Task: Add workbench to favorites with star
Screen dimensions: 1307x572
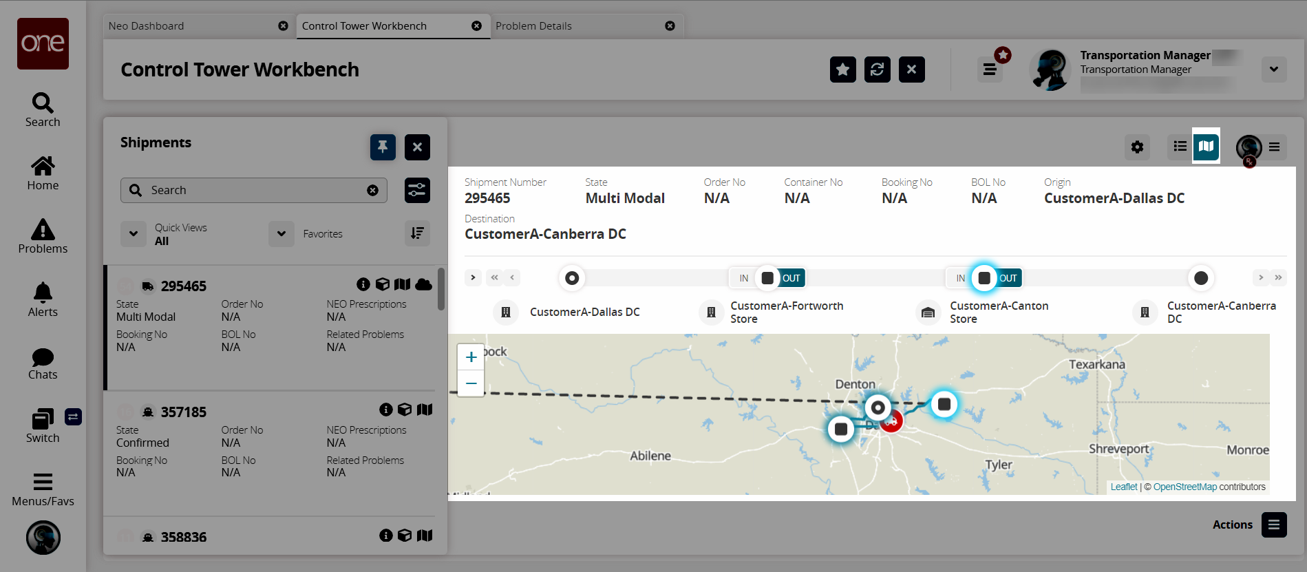Action: pos(842,70)
